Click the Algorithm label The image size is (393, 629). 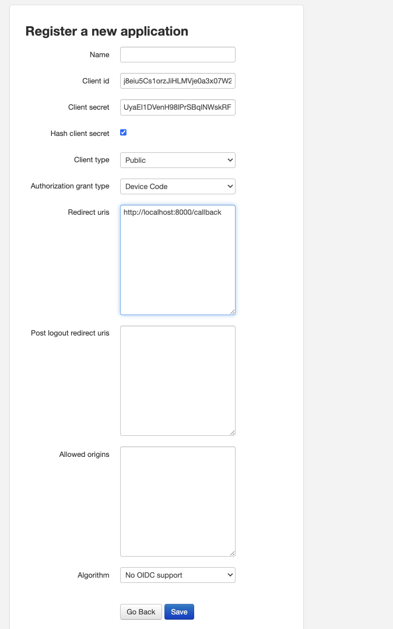[93, 575]
